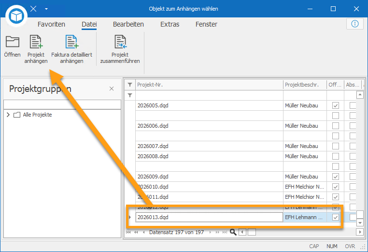The width and height of the screenshot is (368, 252).
Task: Click the OVR status bar indicator
Action: pos(350,246)
